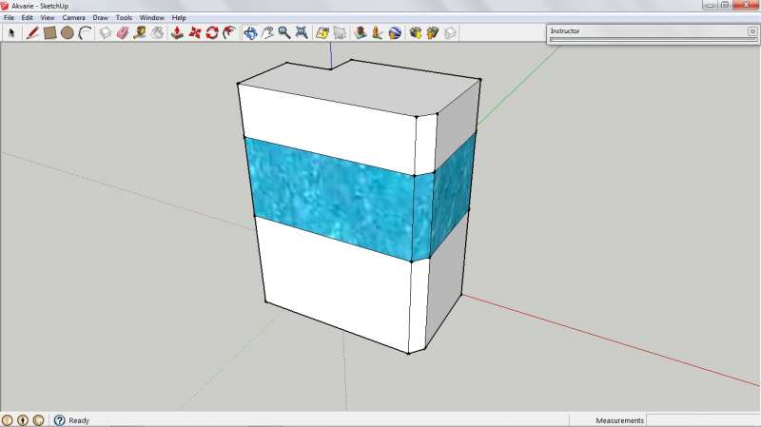Pick the Line pencil tool
Image resolution: width=761 pixels, height=427 pixels.
point(31,32)
